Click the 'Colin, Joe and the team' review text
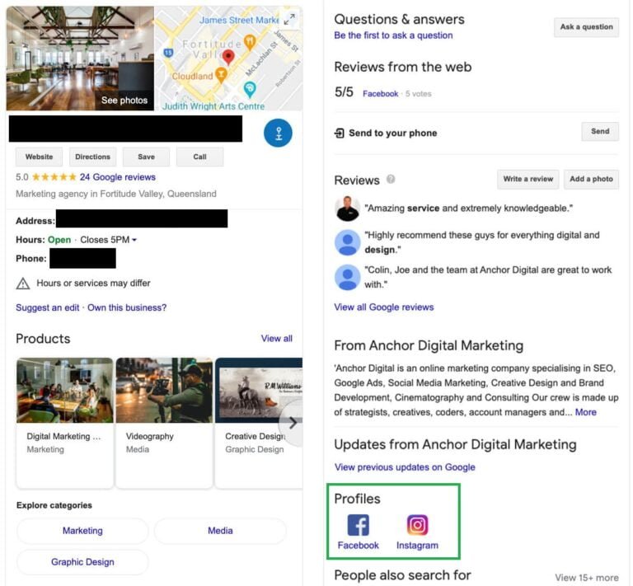Viewport: 633px width, 586px height. (x=488, y=277)
